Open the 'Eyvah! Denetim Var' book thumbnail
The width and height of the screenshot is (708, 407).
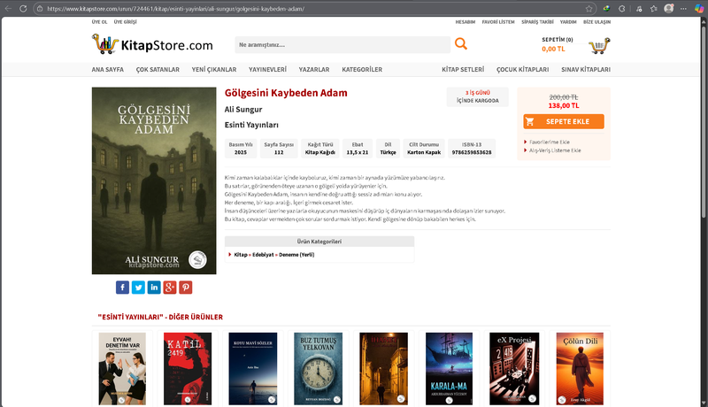pos(122,369)
